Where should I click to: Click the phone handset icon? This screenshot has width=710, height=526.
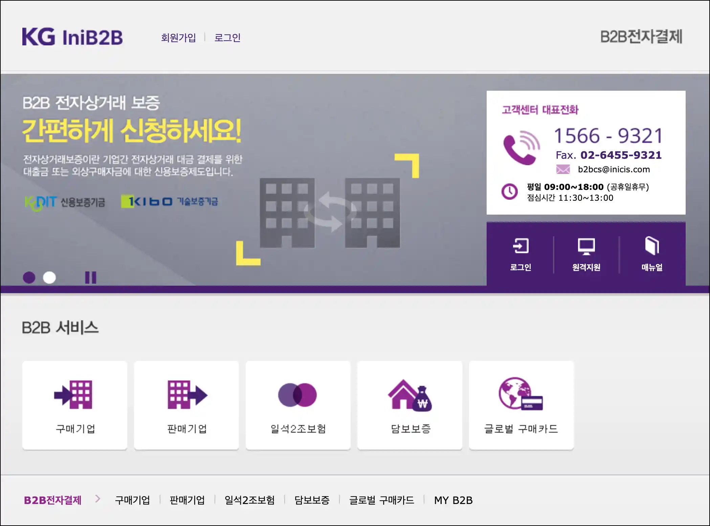(x=521, y=148)
